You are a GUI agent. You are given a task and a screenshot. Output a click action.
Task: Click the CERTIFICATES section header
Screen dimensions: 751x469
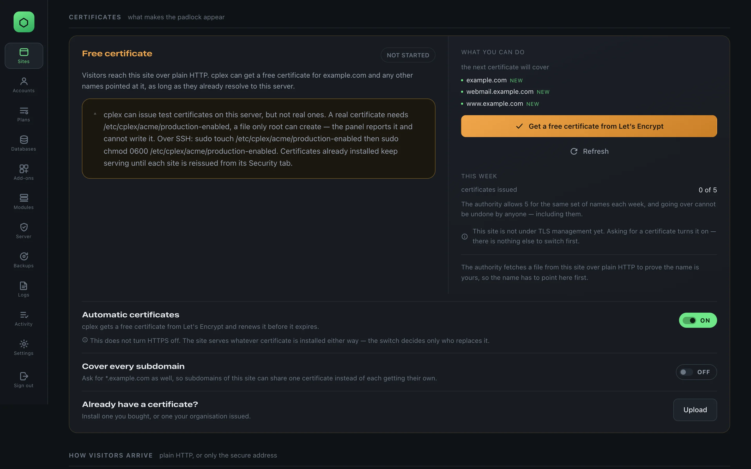coord(95,17)
